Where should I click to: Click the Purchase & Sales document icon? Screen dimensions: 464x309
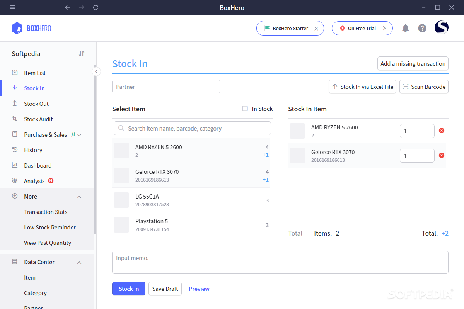[15, 134]
